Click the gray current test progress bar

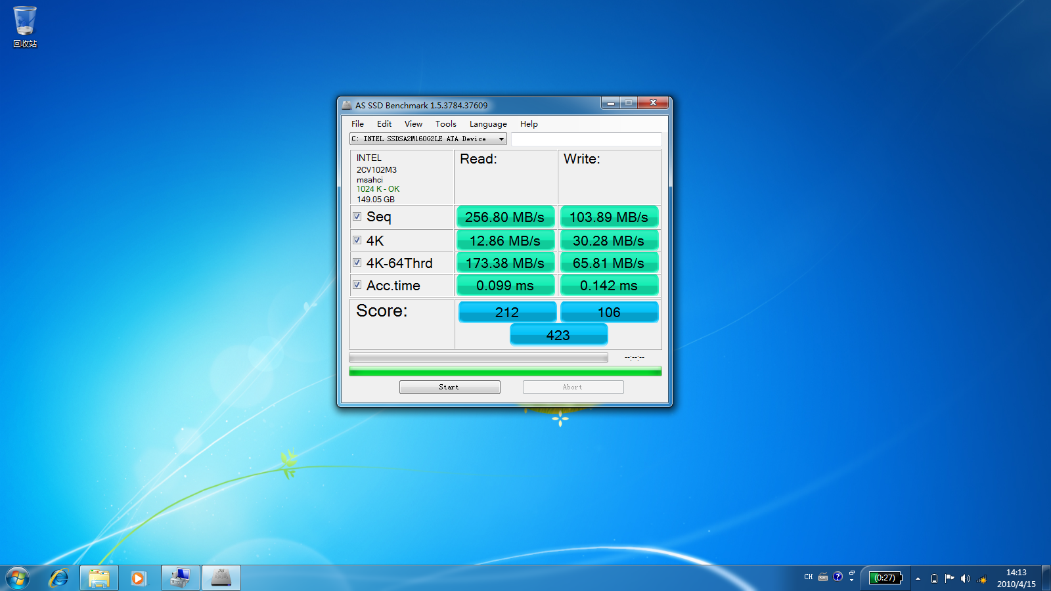click(478, 357)
